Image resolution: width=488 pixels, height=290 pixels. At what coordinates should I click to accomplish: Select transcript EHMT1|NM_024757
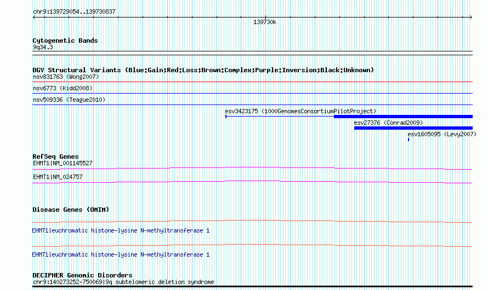pos(58,177)
